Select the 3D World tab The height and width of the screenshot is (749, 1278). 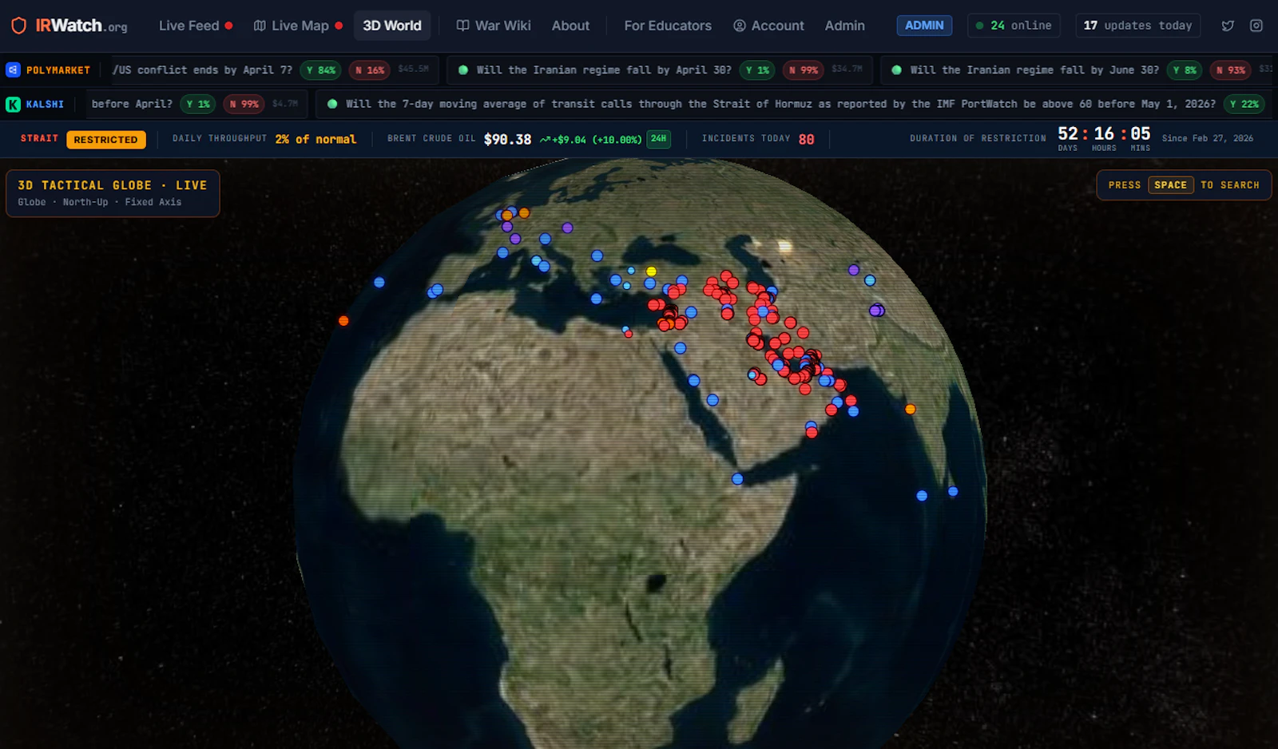coord(392,26)
